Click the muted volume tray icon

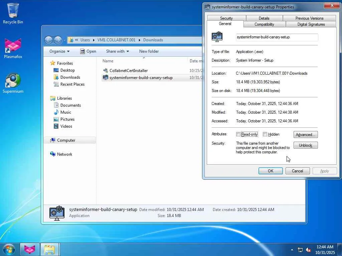tap(308, 250)
